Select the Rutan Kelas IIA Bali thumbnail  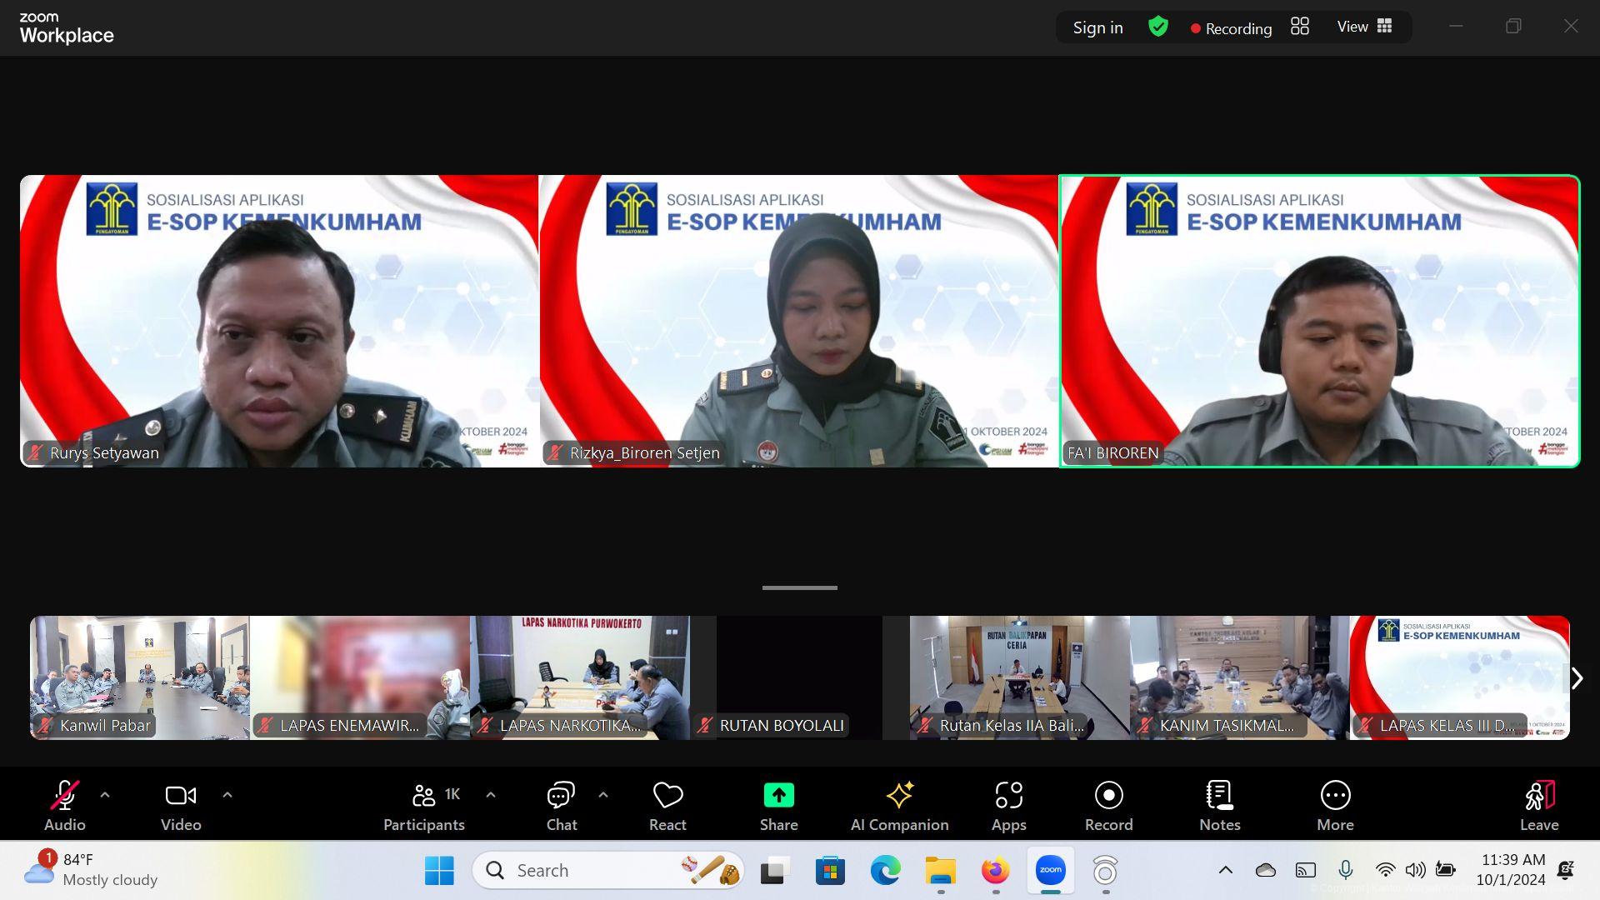pyautogui.click(x=1019, y=677)
